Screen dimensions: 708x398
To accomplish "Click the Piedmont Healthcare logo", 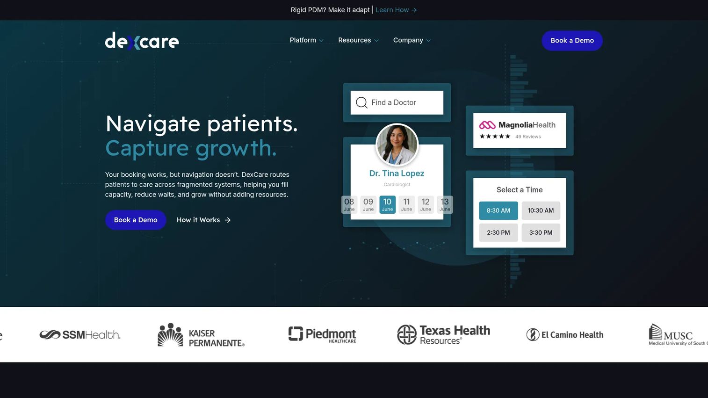I will click(322, 334).
